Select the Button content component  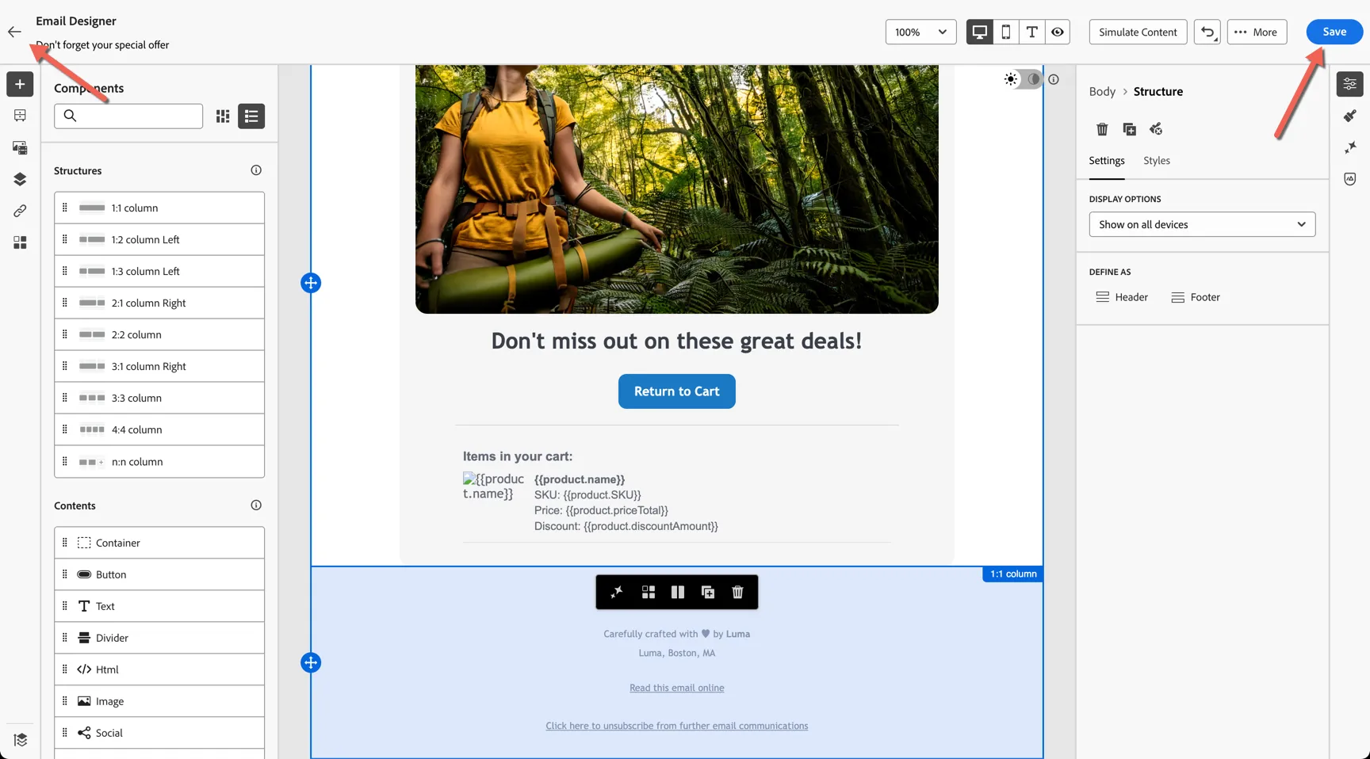pos(159,574)
